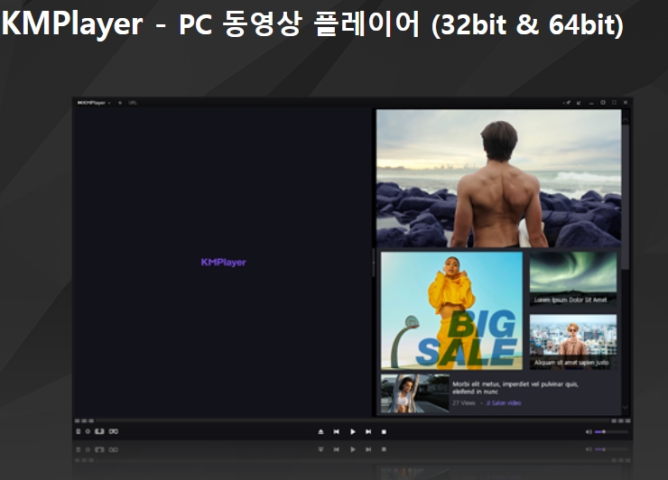Click the side panel scrollbar down arrow
Screen dimensions: 668x480
pyautogui.click(x=626, y=407)
